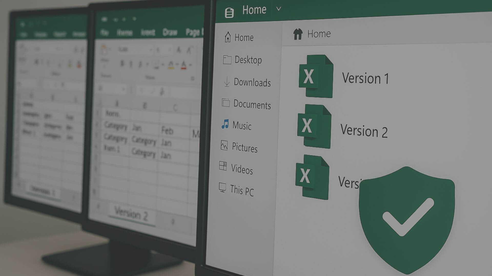Open Downloads label in navigation pane

(x=252, y=82)
